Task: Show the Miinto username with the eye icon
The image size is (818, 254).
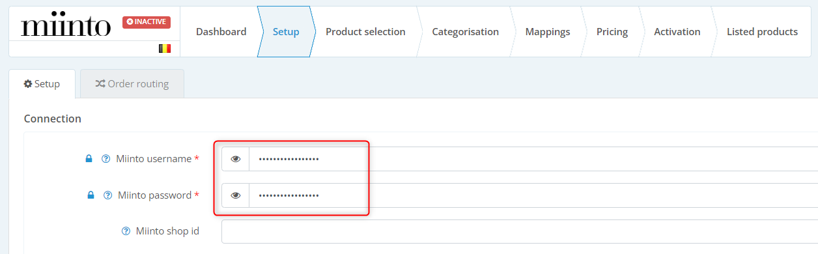Action: tap(236, 159)
